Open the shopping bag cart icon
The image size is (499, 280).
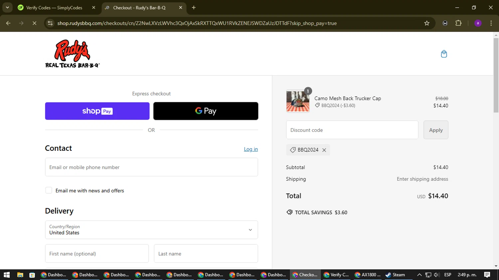[444, 54]
